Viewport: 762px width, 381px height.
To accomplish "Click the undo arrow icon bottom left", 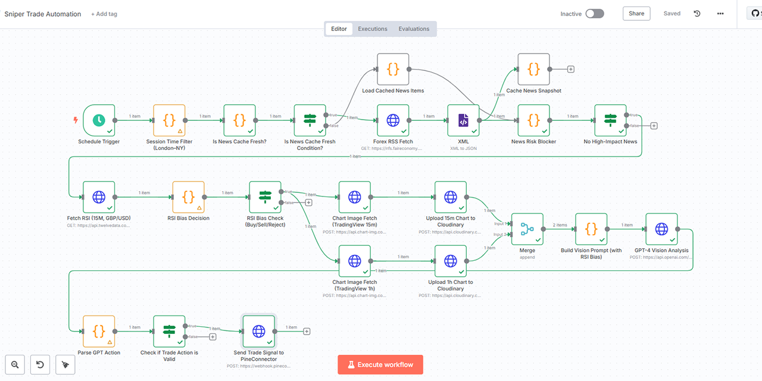I will (40, 364).
